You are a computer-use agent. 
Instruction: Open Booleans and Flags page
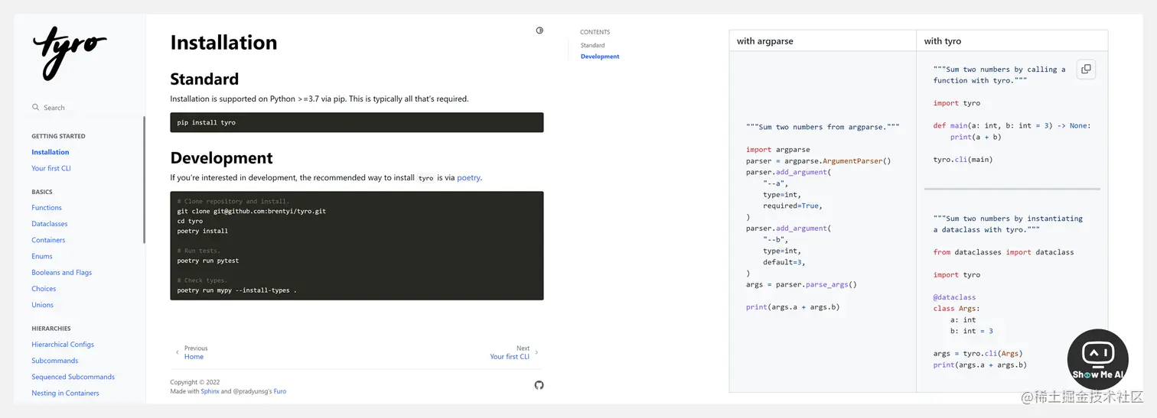point(61,272)
